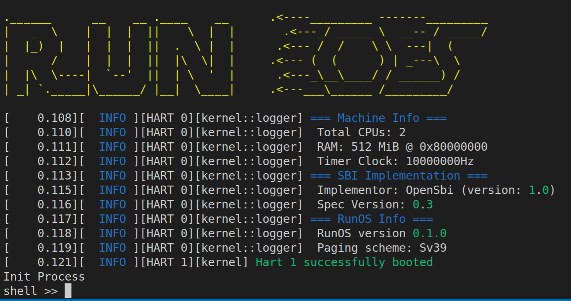571x301 pixels.
Task: Click '[HART 0]' on the Timer Clock line
Action: click(x=167, y=161)
